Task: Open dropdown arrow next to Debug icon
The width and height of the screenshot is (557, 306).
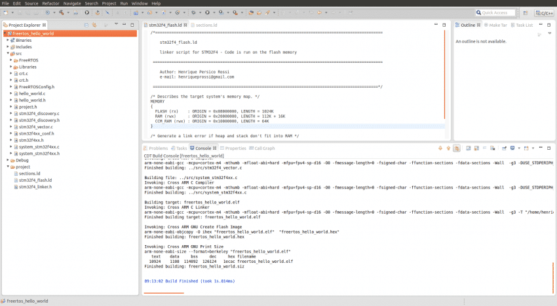Action: click(x=200, y=13)
